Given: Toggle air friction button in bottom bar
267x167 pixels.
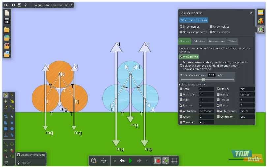Looking at the screenshot, I should pos(166,161).
